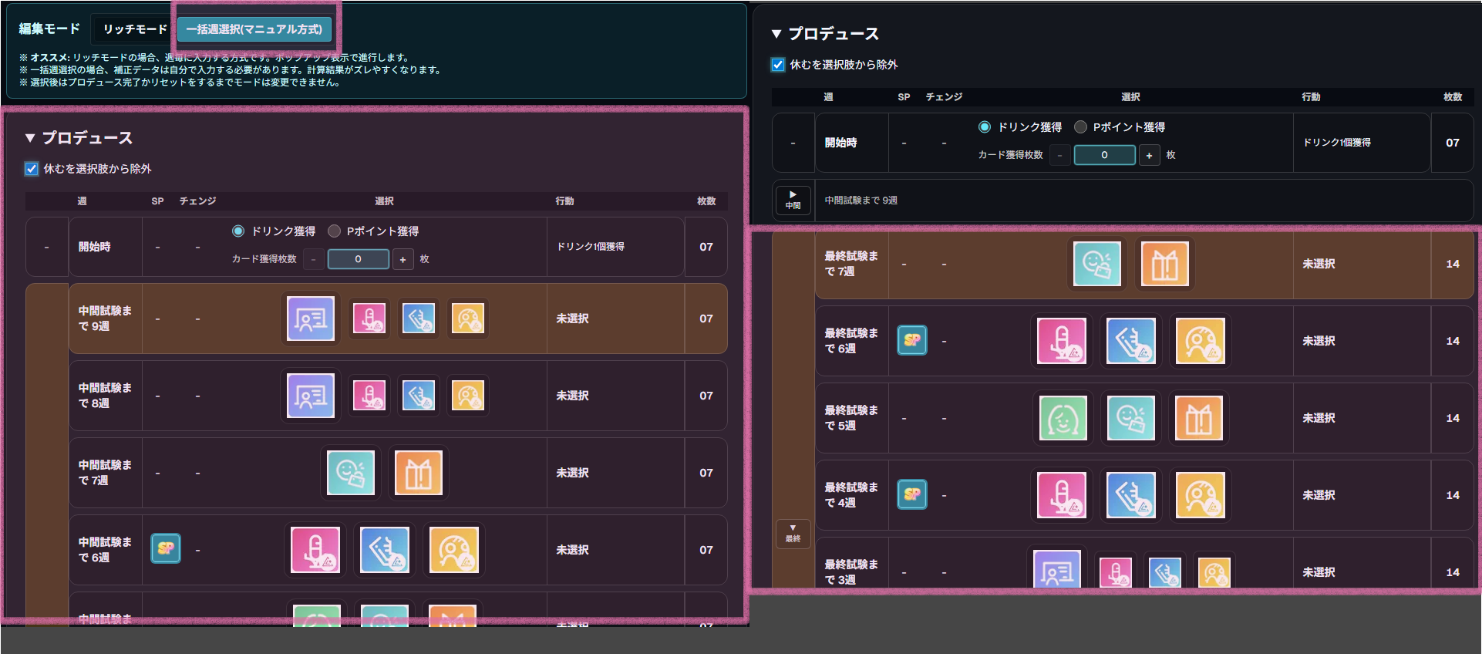Viewport: 1482px width, 654px height.
Task: Choose green consultation face icon in 最終試験まで 5週 row
Action: [1063, 418]
